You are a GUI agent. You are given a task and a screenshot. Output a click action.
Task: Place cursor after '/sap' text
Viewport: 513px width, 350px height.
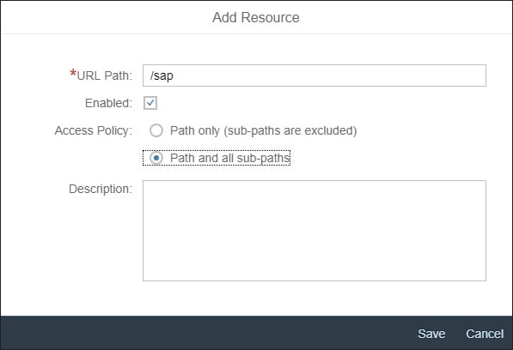(x=174, y=75)
